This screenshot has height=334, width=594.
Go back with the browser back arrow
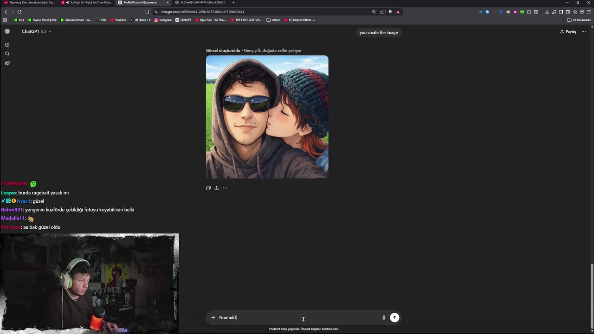pyautogui.click(x=6, y=12)
